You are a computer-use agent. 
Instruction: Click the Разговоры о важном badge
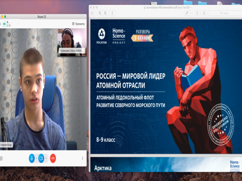[x=142, y=36]
